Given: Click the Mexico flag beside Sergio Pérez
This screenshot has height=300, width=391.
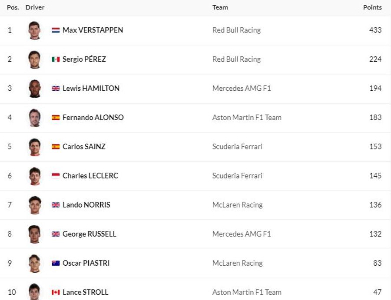Looking at the screenshot, I should coord(56,59).
